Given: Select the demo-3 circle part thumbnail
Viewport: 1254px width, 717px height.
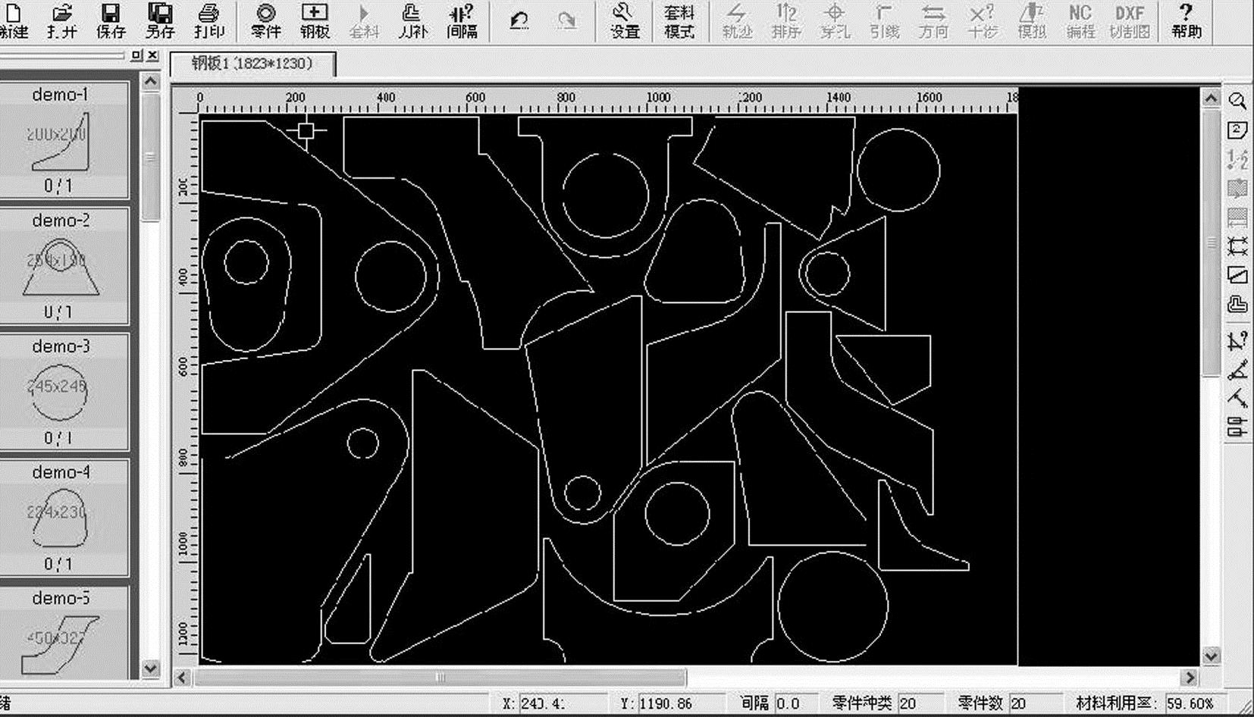Looking at the screenshot, I should (x=61, y=392).
